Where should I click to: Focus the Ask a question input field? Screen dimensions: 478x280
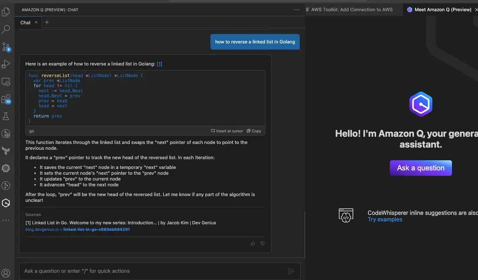152,271
